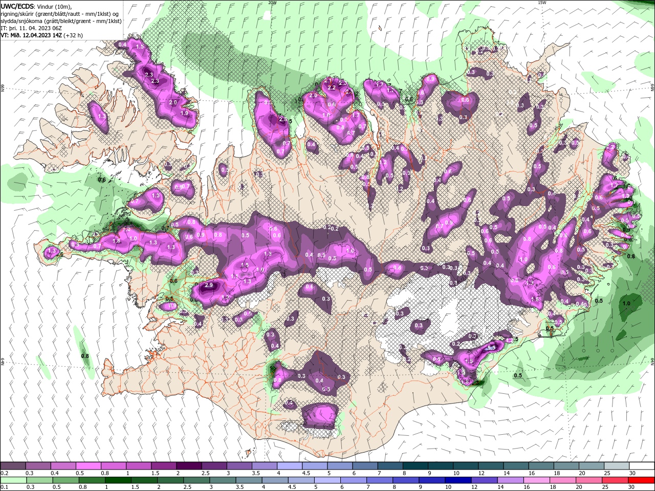This screenshot has height=491, width=655.
Task: Click the '20W' longitude label
Action: pos(272,3)
